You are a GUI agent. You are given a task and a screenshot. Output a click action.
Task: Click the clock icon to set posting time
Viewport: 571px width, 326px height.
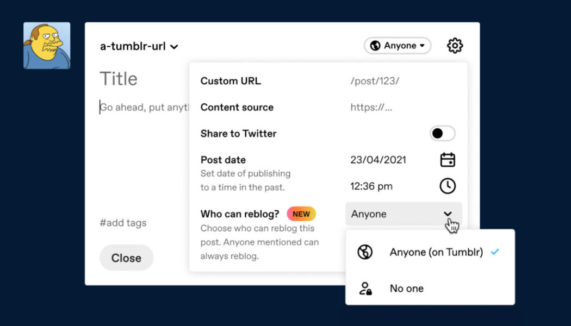click(x=447, y=186)
